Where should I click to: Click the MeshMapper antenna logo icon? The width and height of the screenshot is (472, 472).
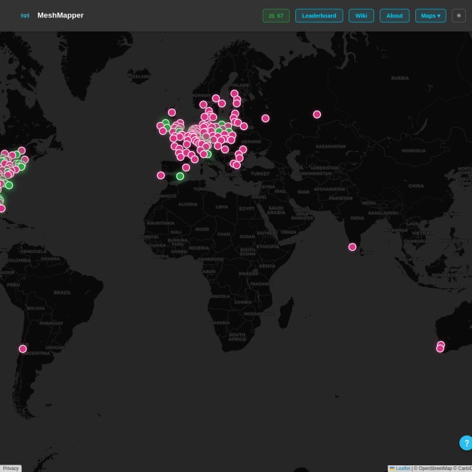25,16
